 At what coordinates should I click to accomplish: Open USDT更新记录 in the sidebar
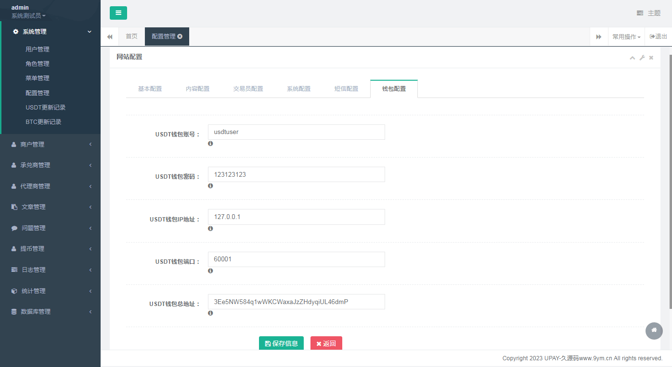(45, 108)
